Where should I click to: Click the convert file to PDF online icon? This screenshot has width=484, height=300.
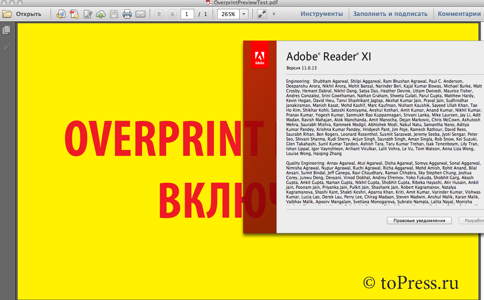(61, 14)
